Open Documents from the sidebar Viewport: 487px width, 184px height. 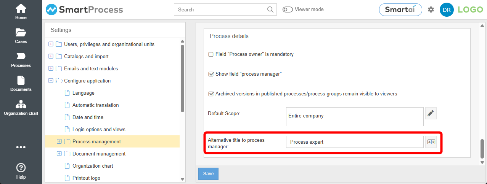click(21, 84)
